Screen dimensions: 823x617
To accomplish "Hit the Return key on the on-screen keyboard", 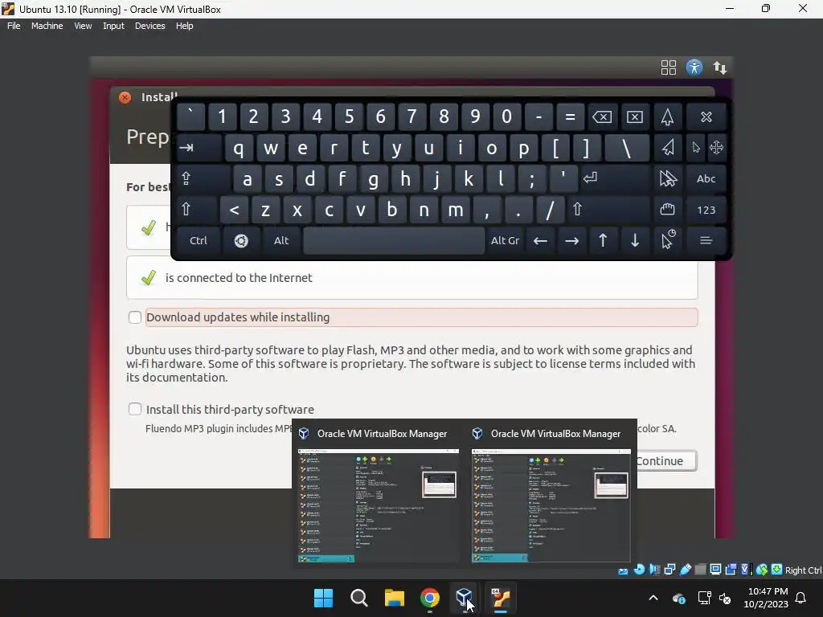I will click(x=615, y=178).
